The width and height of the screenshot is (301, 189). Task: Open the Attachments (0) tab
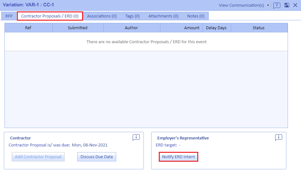(163, 16)
